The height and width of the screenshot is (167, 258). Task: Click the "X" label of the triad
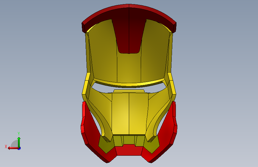click(6, 146)
